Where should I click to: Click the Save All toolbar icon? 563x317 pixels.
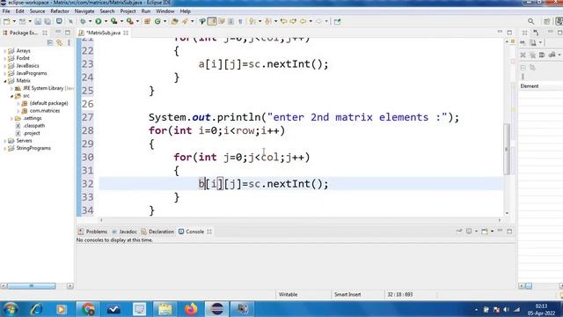tap(48, 21)
